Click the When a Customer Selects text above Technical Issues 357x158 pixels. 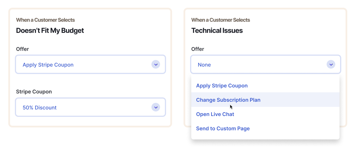220,20
